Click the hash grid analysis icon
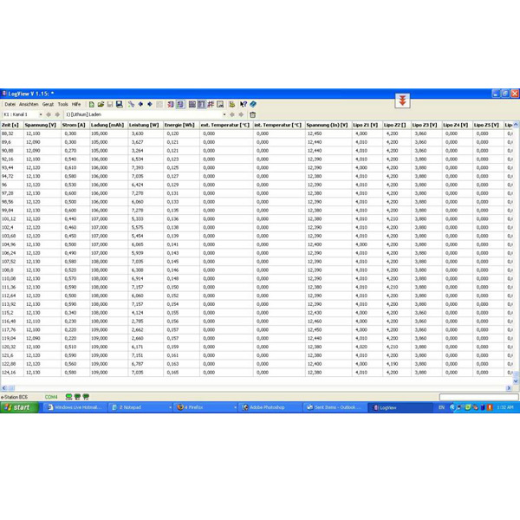Screen dimensions: 520x520 [x=211, y=105]
